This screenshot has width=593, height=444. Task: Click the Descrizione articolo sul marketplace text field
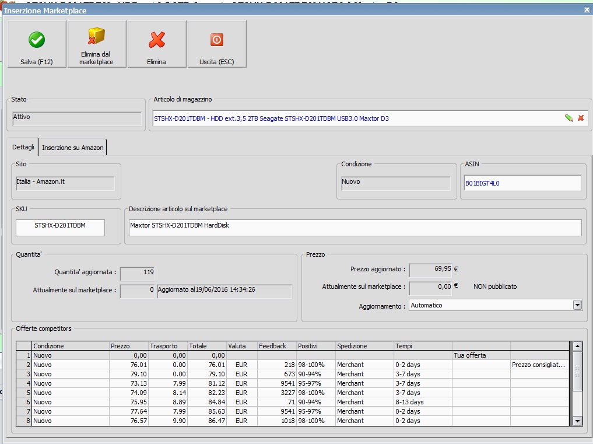355,228
